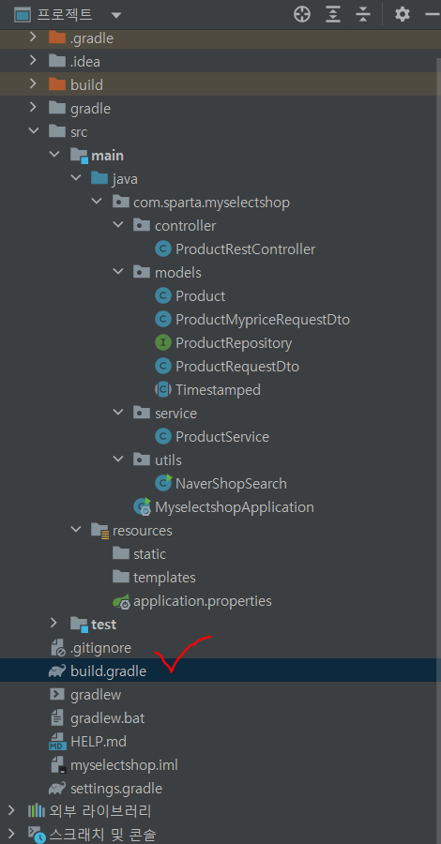
Task: Collapse the controller package chevron
Action: [118, 225]
